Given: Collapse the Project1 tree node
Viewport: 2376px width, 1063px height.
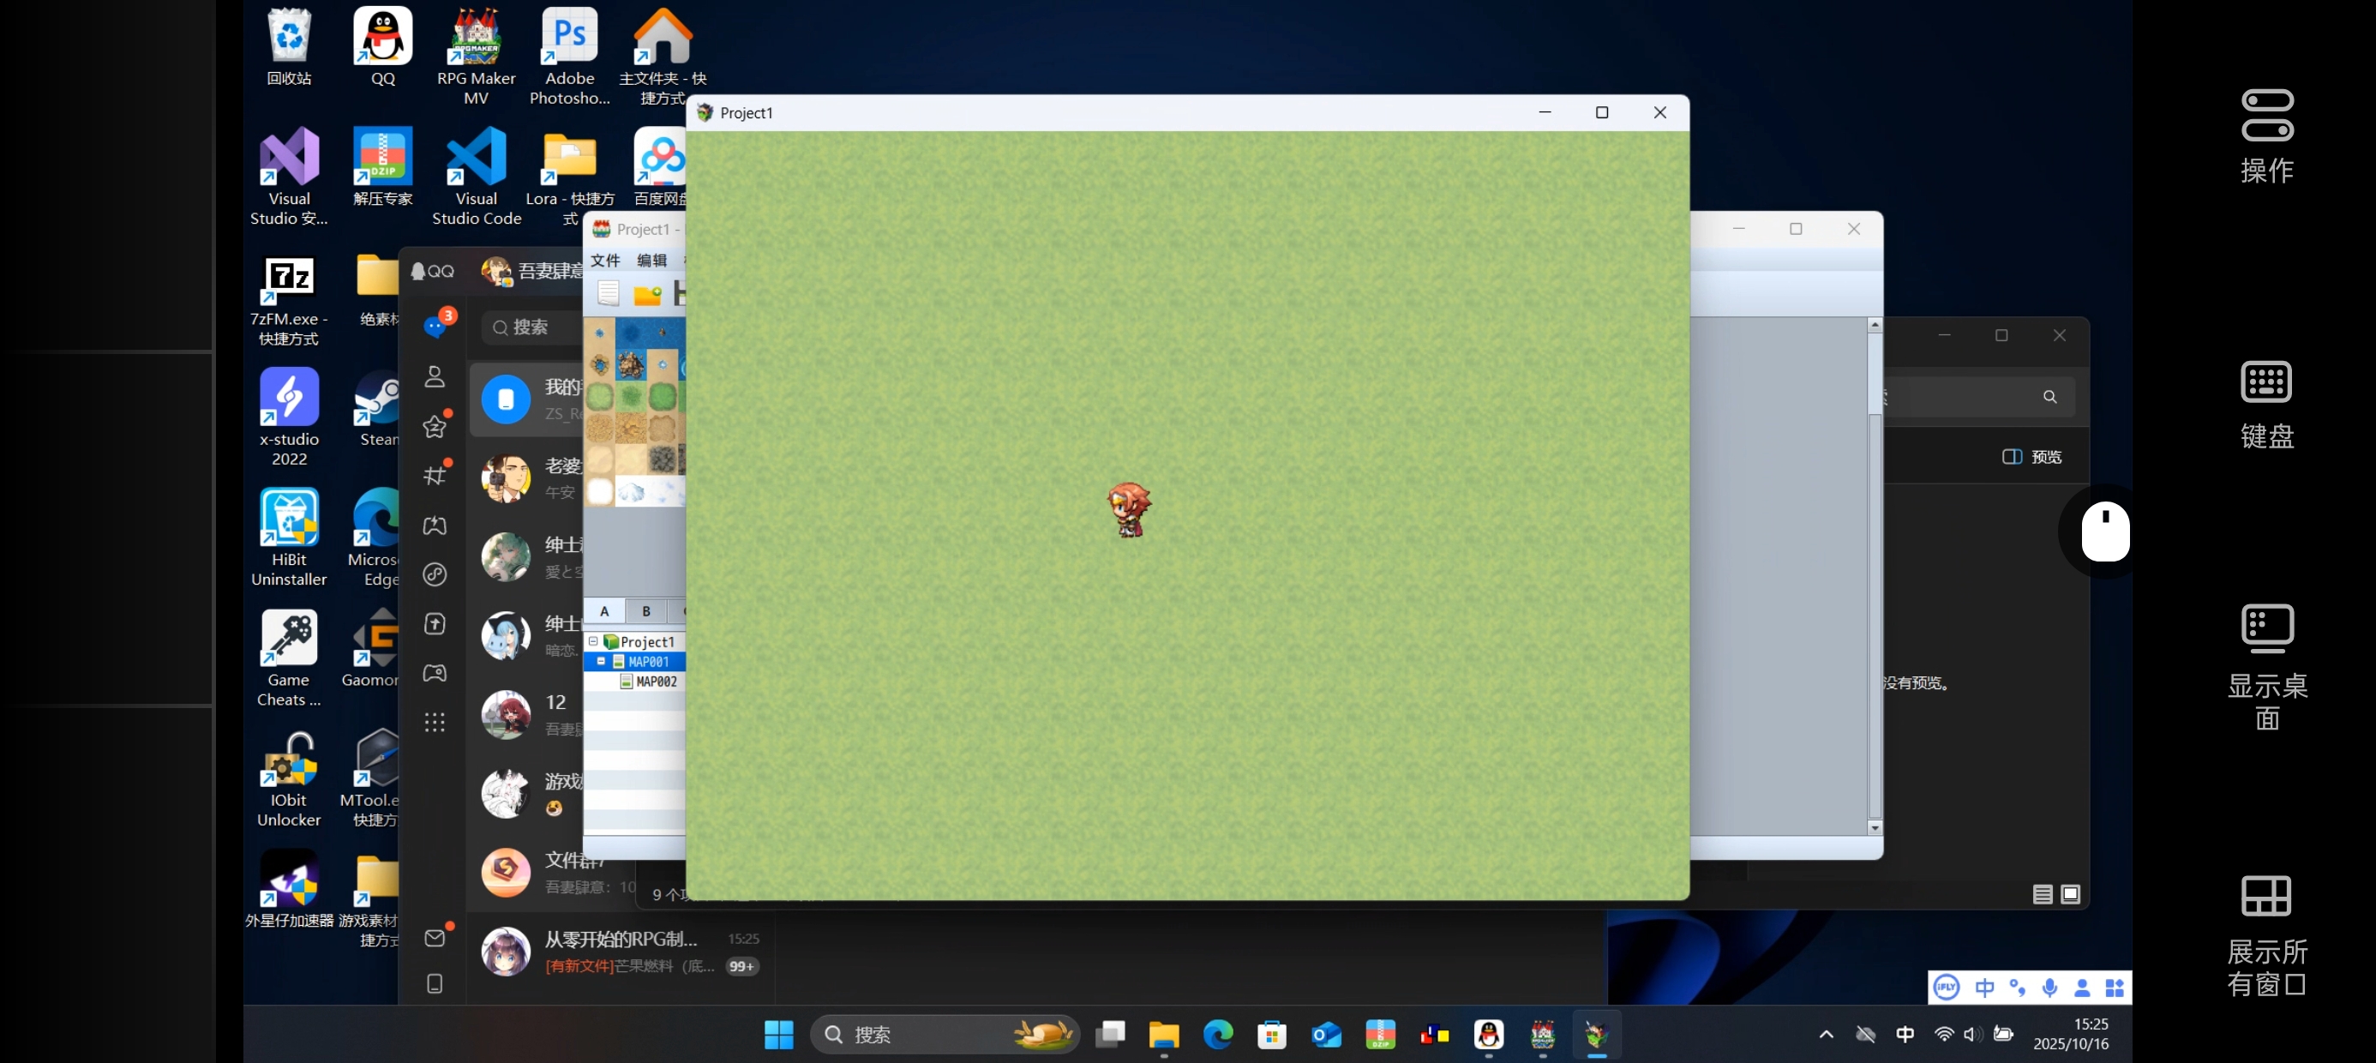Looking at the screenshot, I should click(593, 640).
